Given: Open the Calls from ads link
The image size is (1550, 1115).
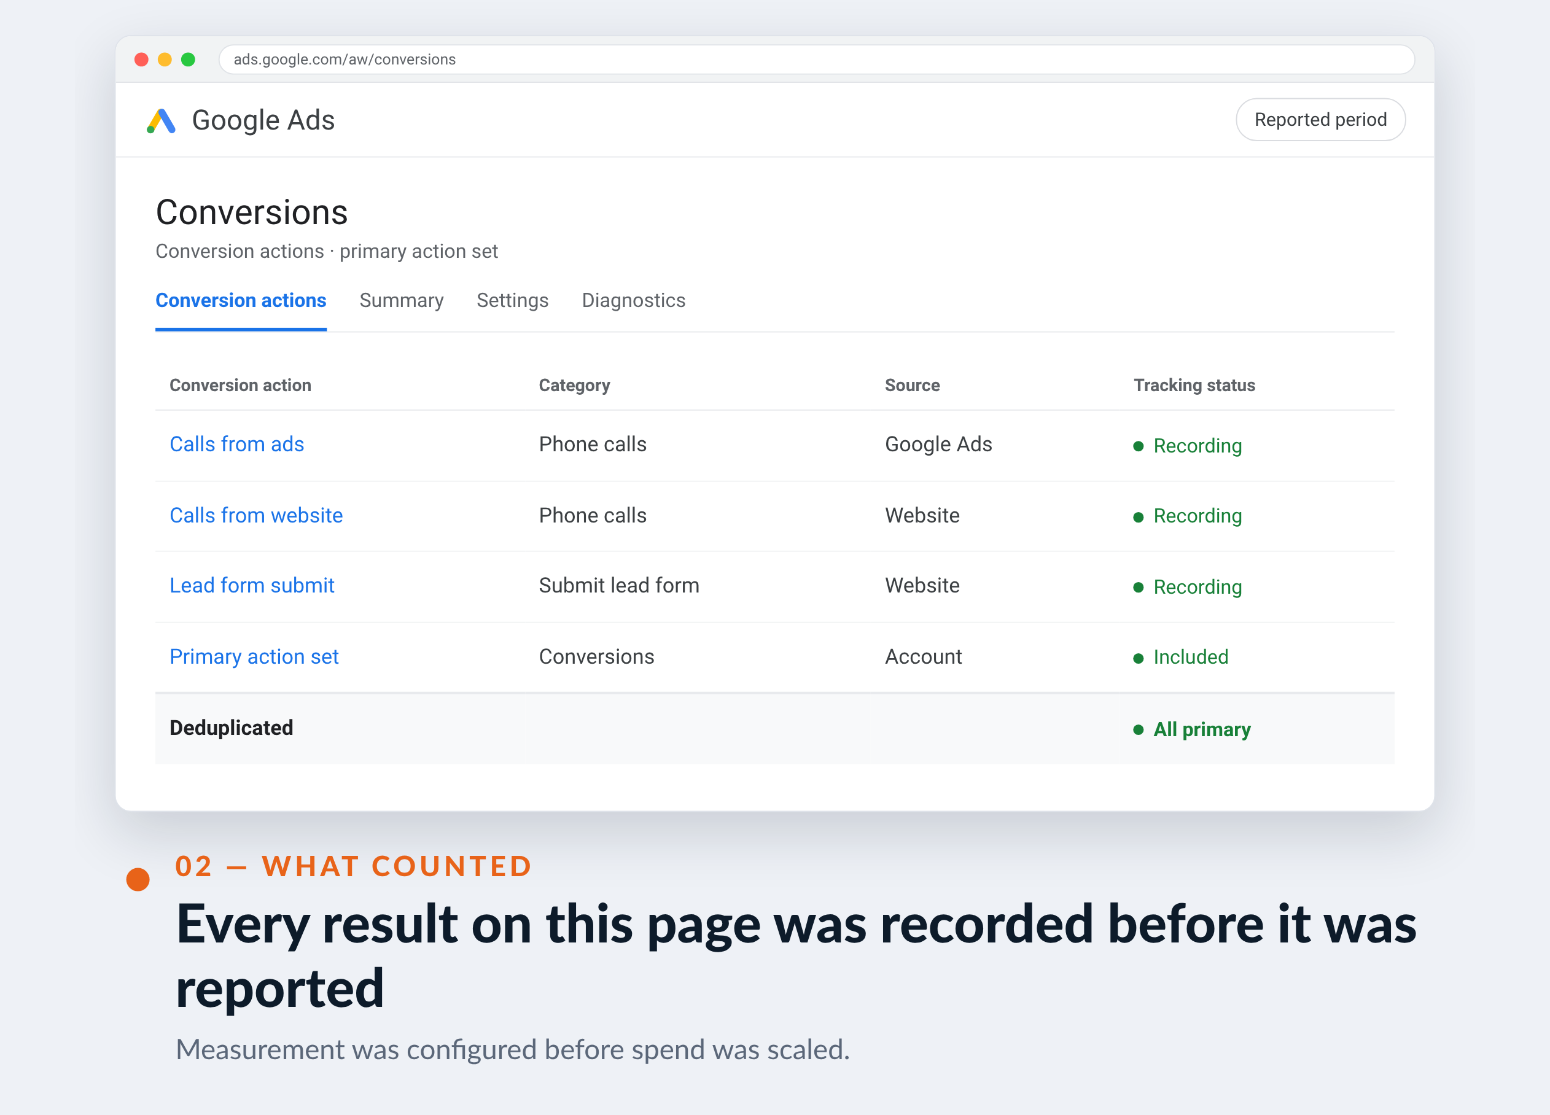Looking at the screenshot, I should pos(236,444).
